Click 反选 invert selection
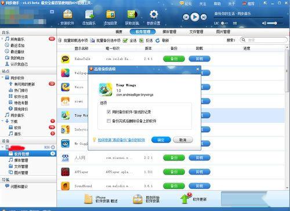This screenshot has height=211, width=290. click(x=146, y=41)
